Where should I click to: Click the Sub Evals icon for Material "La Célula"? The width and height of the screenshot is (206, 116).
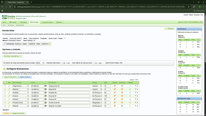click(122, 106)
